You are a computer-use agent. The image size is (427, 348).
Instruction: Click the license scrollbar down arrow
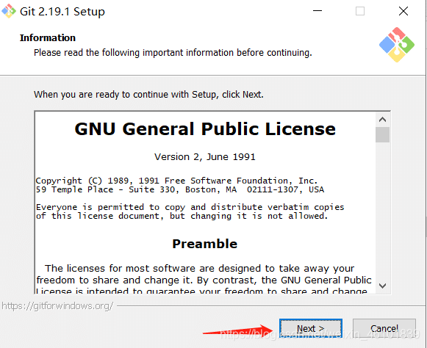click(x=382, y=286)
